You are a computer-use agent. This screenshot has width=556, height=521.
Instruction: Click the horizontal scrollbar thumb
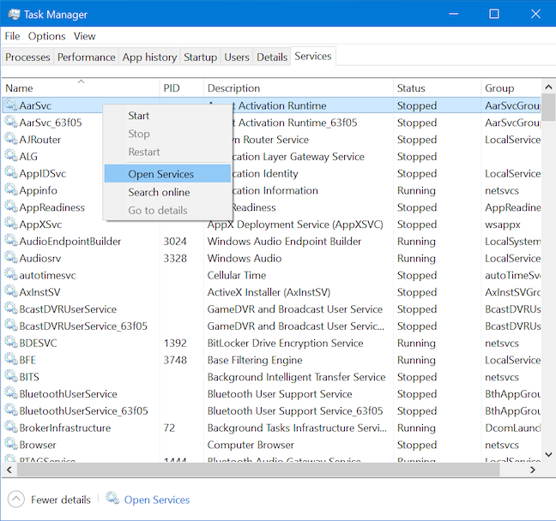point(258,470)
